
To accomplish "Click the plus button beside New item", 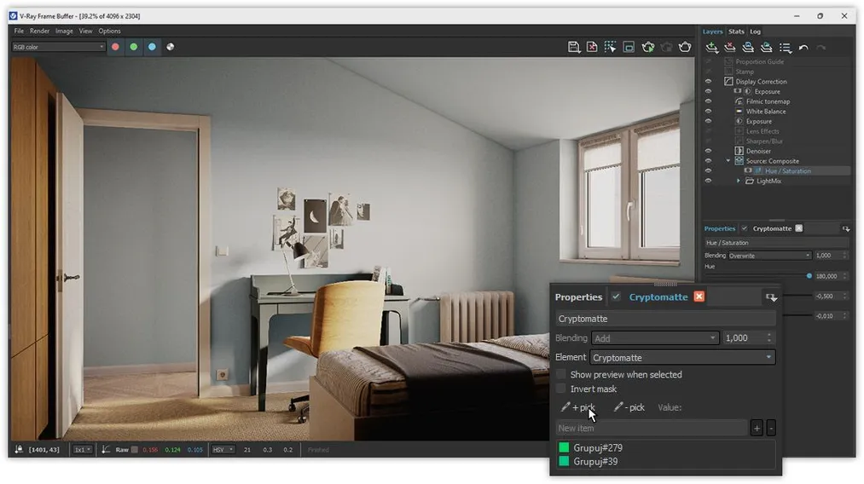I will pyautogui.click(x=757, y=428).
